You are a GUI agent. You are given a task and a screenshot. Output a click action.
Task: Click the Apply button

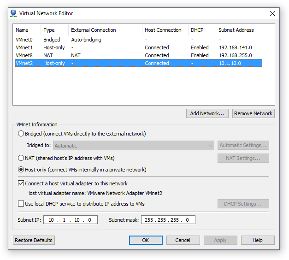pos(220,240)
